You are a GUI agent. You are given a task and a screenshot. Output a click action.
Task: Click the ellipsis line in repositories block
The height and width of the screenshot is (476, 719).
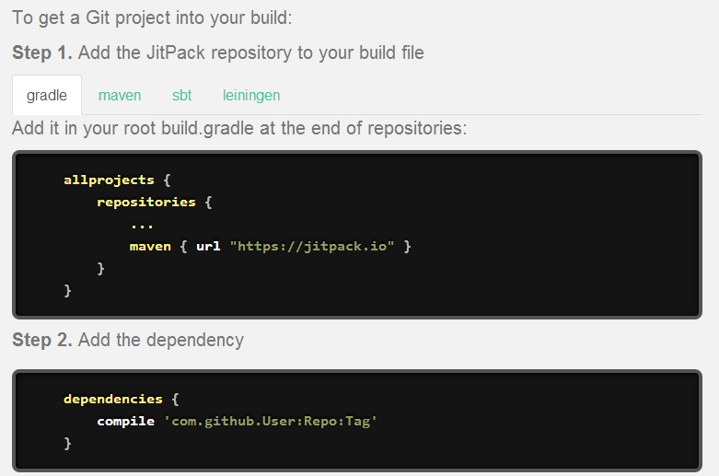(142, 224)
